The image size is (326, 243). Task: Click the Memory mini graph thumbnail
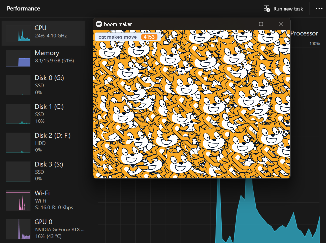click(x=18, y=58)
